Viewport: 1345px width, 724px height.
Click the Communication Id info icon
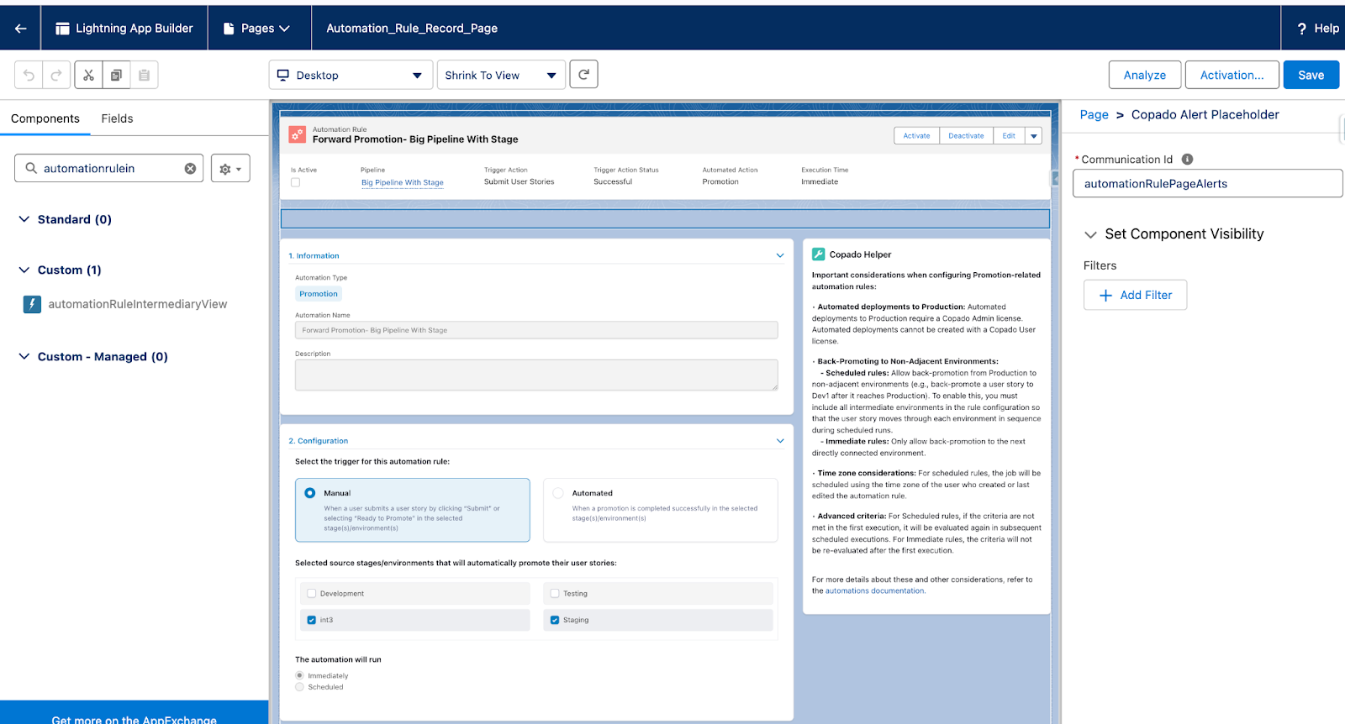pos(1187,160)
